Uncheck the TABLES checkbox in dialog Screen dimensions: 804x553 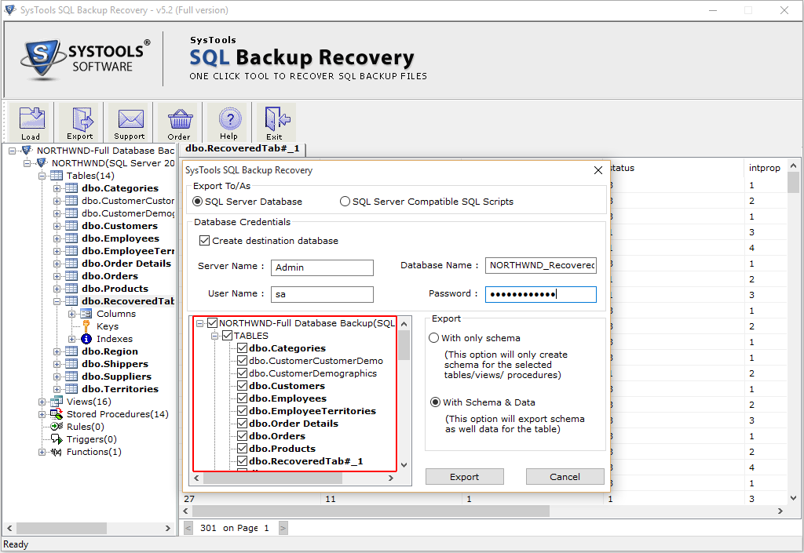228,336
